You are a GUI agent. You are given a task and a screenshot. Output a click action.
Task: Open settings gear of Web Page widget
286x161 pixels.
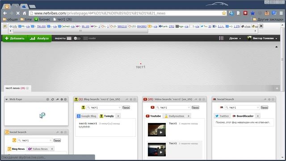click(x=62, y=99)
